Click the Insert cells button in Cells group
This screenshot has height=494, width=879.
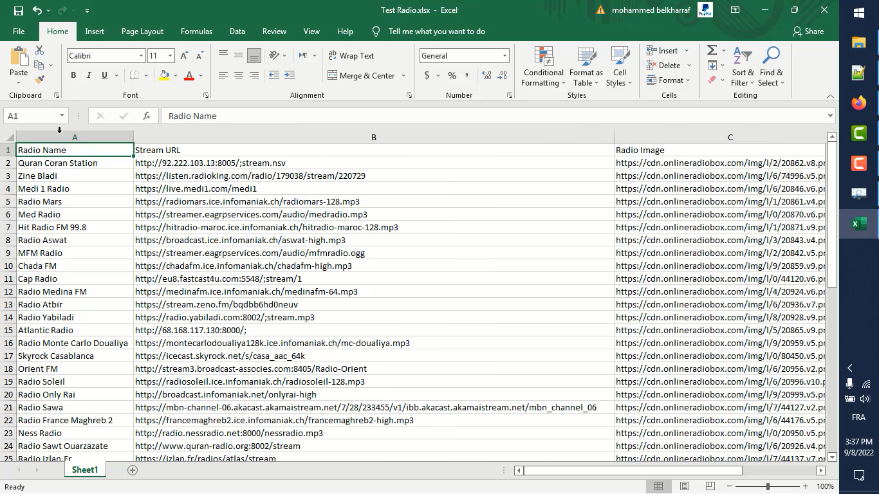pos(662,50)
